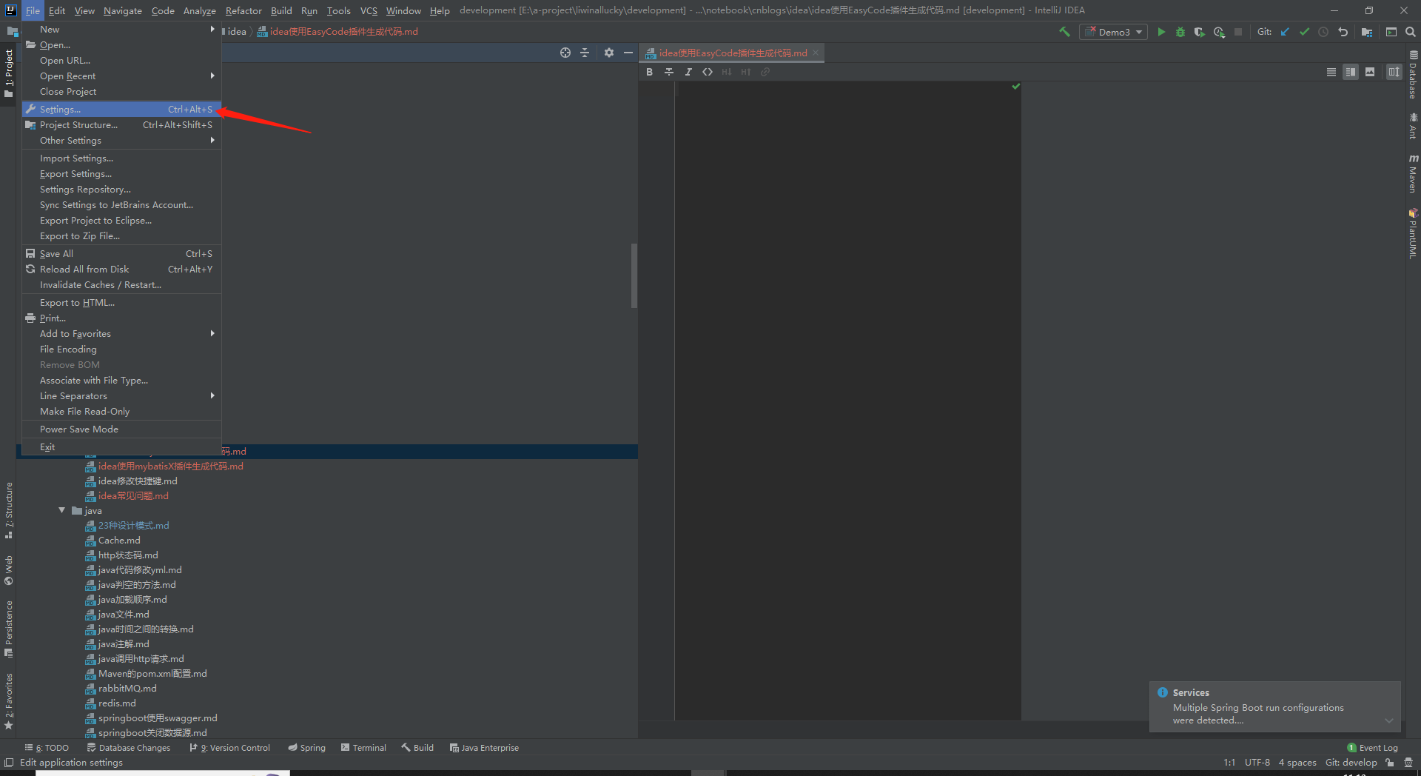
Task: Open the Database Changes tool window
Action: [129, 748]
